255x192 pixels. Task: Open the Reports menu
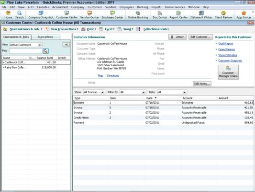click(x=156, y=7)
